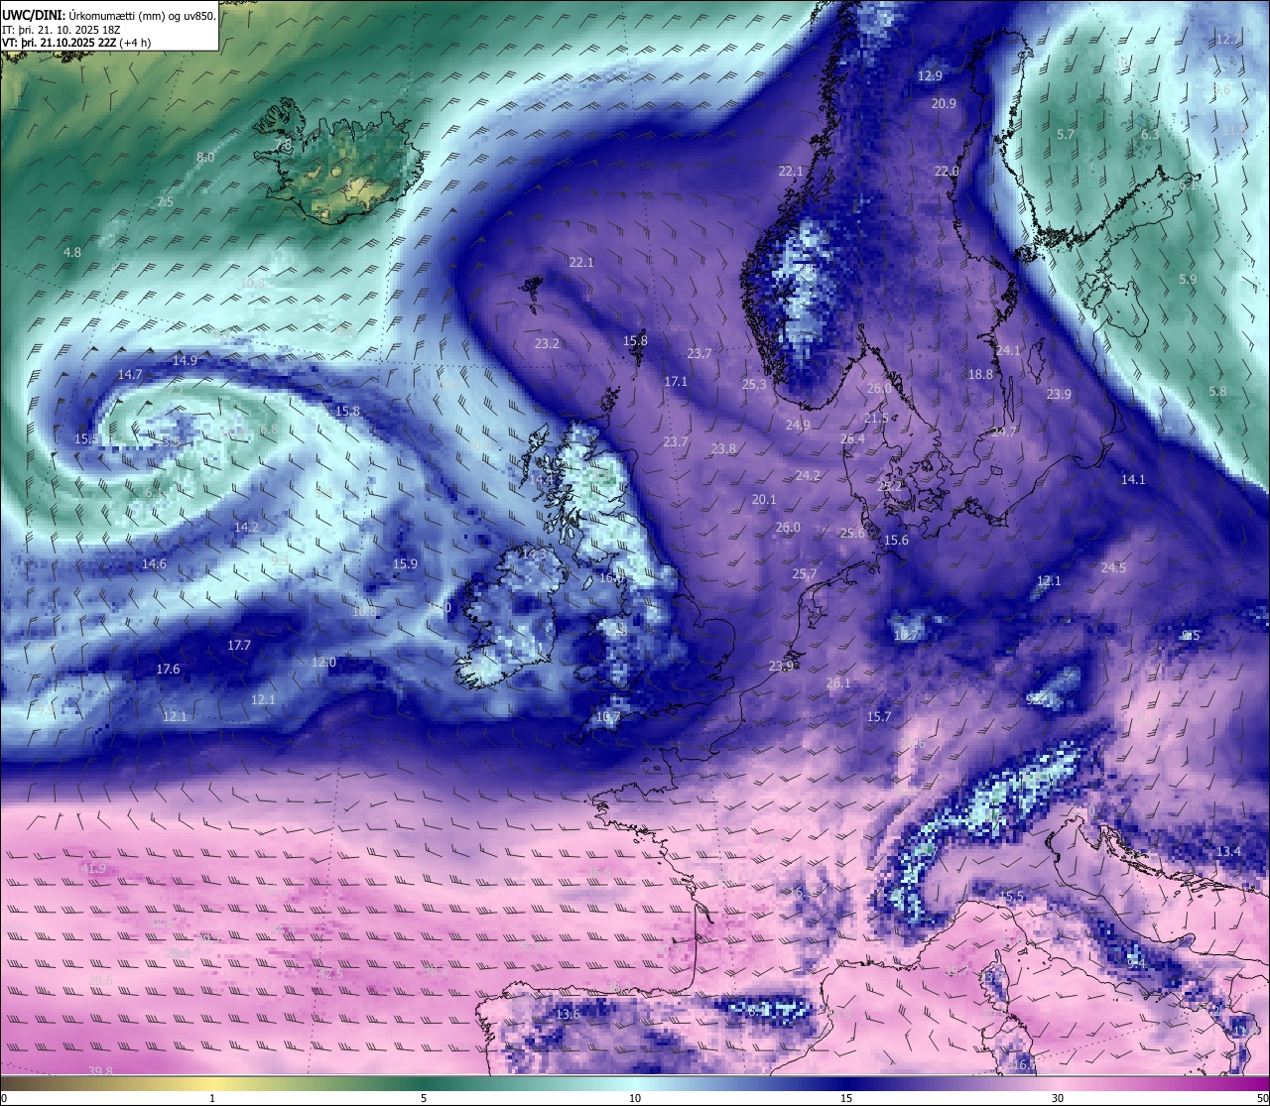This screenshot has width=1270, height=1106.
Task: Click the 21.5 value label
Action: click(x=876, y=419)
